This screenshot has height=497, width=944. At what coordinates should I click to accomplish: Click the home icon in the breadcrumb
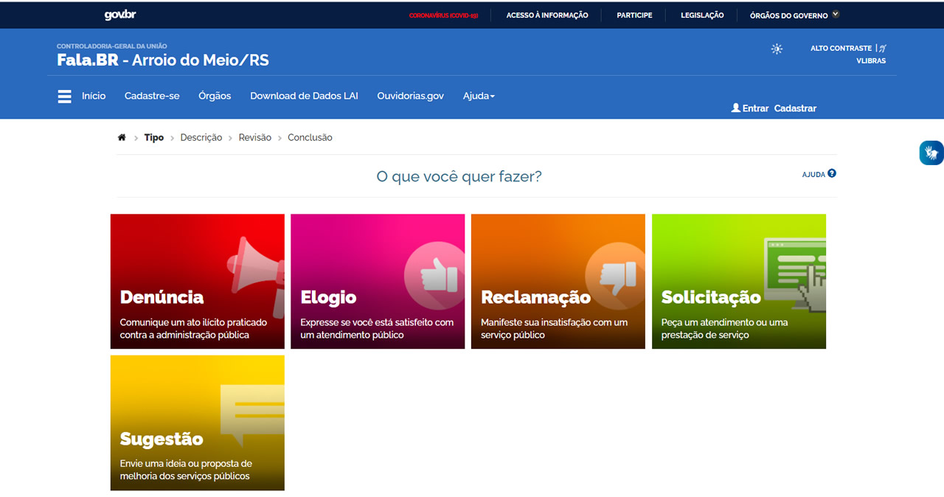(122, 137)
